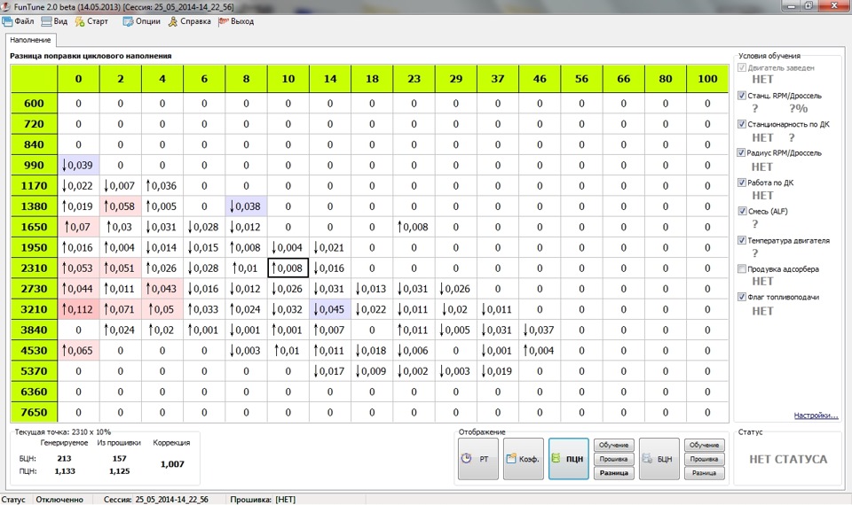Screen dimensions: 852x505
Task: Click Сессия entry in status bar
Action: [x=156, y=499]
